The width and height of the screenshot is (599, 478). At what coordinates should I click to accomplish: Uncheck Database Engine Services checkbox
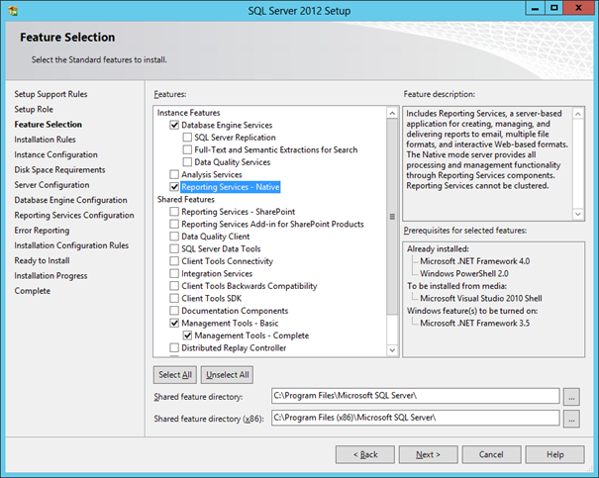point(174,125)
